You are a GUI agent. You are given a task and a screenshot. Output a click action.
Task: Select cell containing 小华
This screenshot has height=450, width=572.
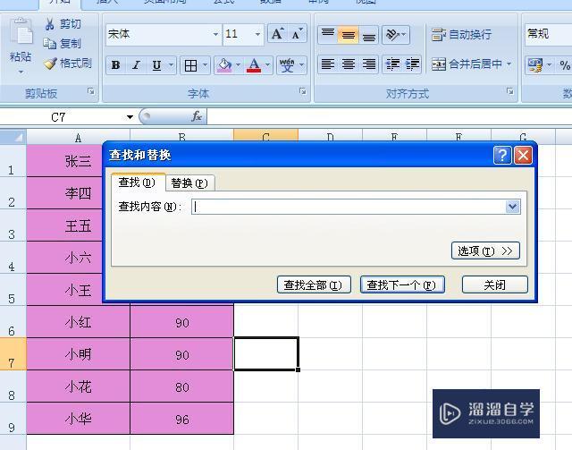(78, 419)
